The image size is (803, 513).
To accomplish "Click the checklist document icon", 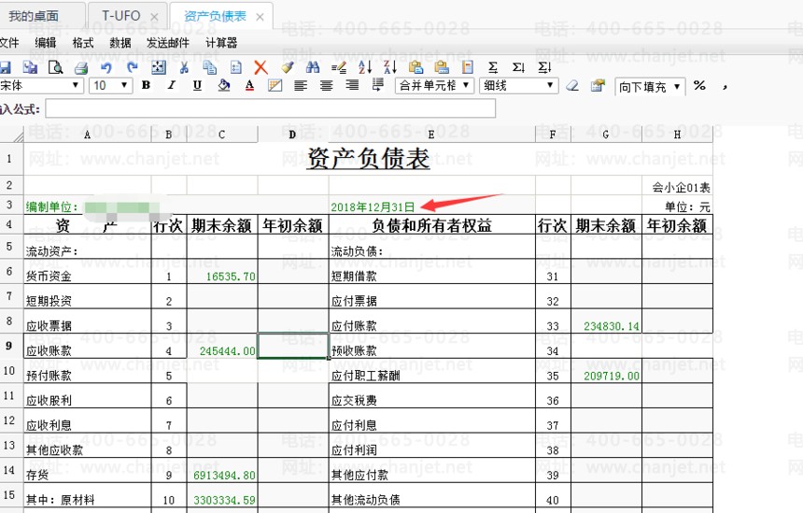I will pos(235,67).
